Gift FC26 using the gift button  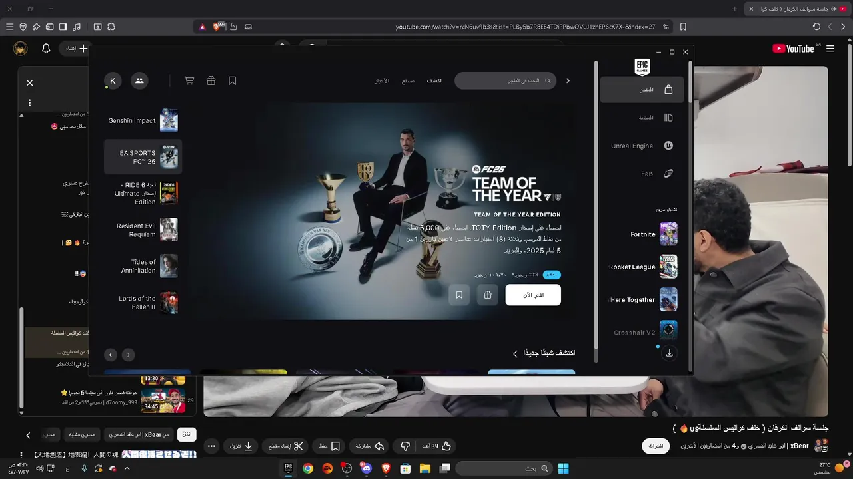coord(488,295)
